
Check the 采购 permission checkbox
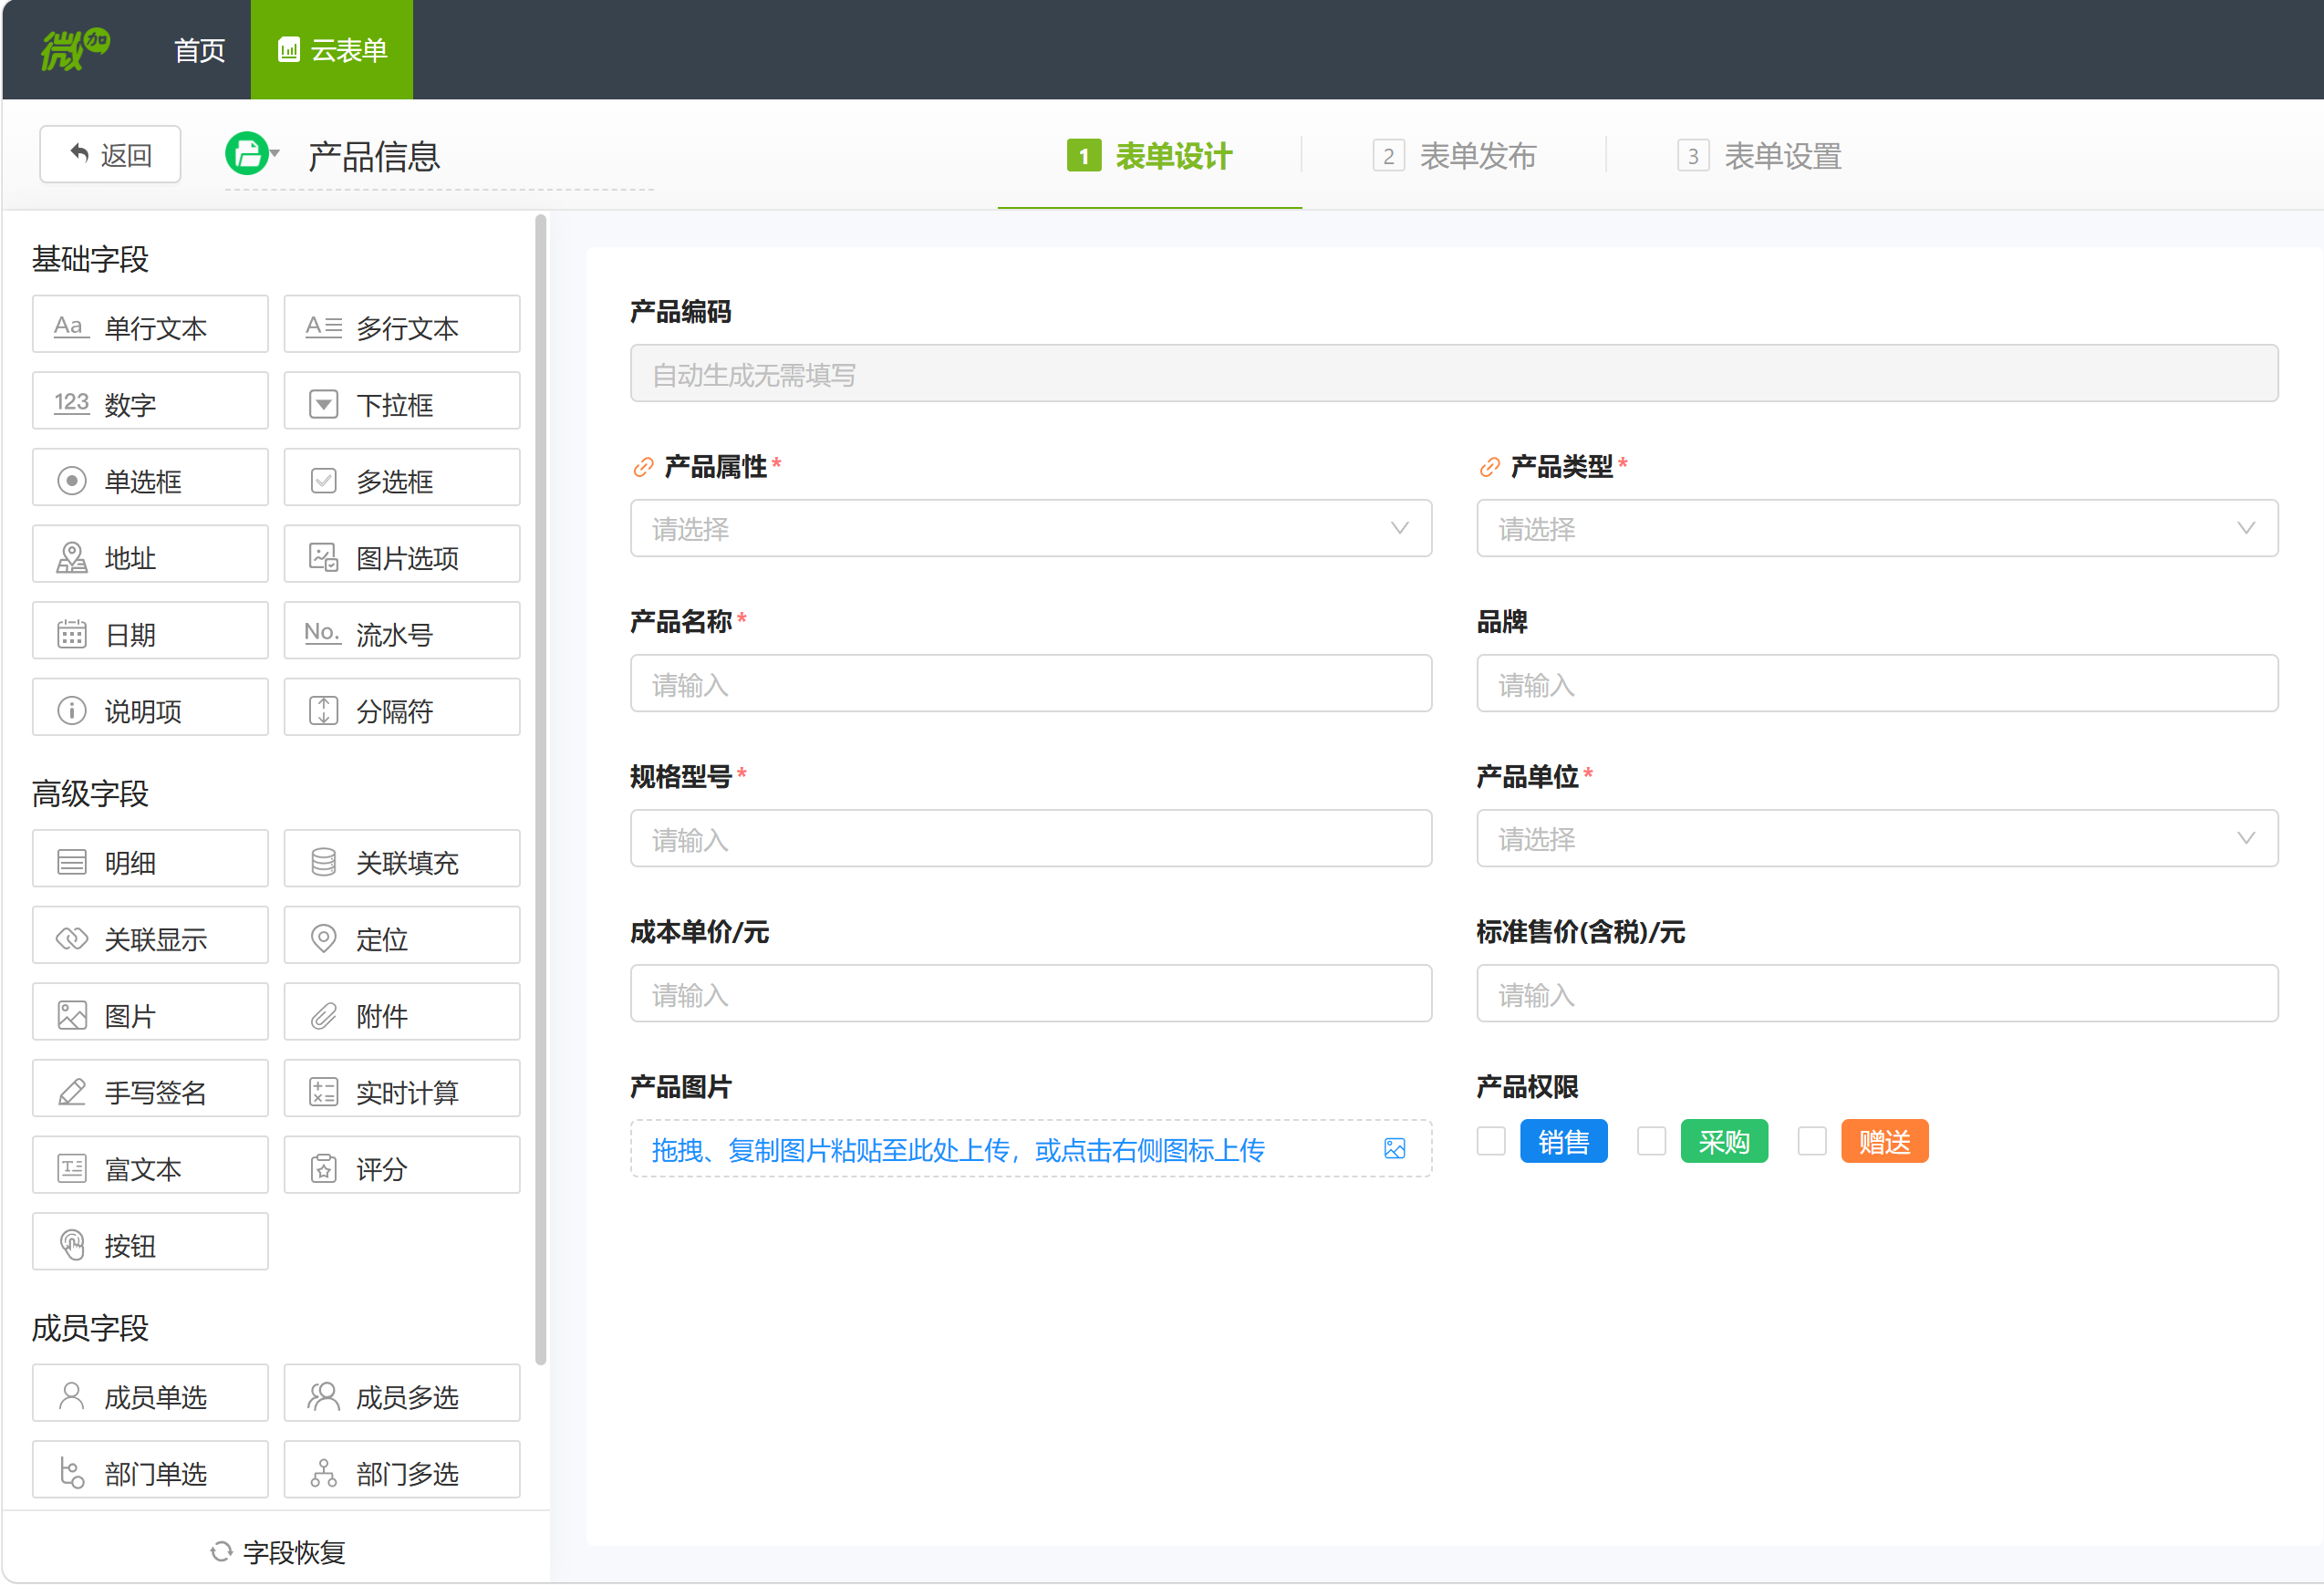tap(1650, 1141)
